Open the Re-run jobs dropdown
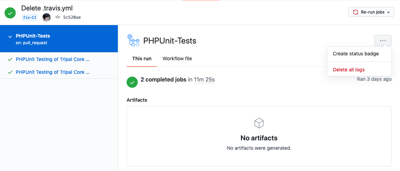This screenshot has height=171, width=400. (x=371, y=12)
